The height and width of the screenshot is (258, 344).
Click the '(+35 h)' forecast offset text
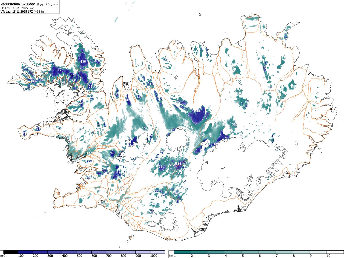(x=39, y=12)
